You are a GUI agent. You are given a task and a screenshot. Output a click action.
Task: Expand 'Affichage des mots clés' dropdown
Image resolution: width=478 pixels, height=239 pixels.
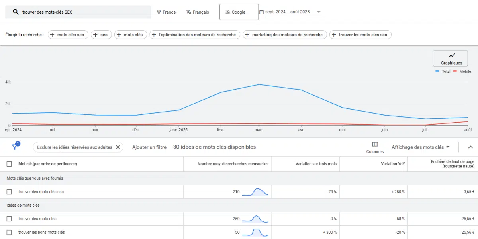click(420, 147)
